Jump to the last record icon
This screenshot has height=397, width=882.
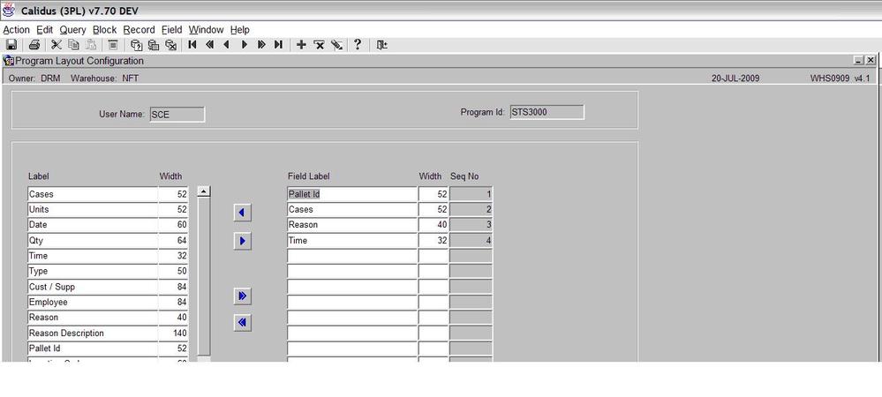pyautogui.click(x=278, y=44)
